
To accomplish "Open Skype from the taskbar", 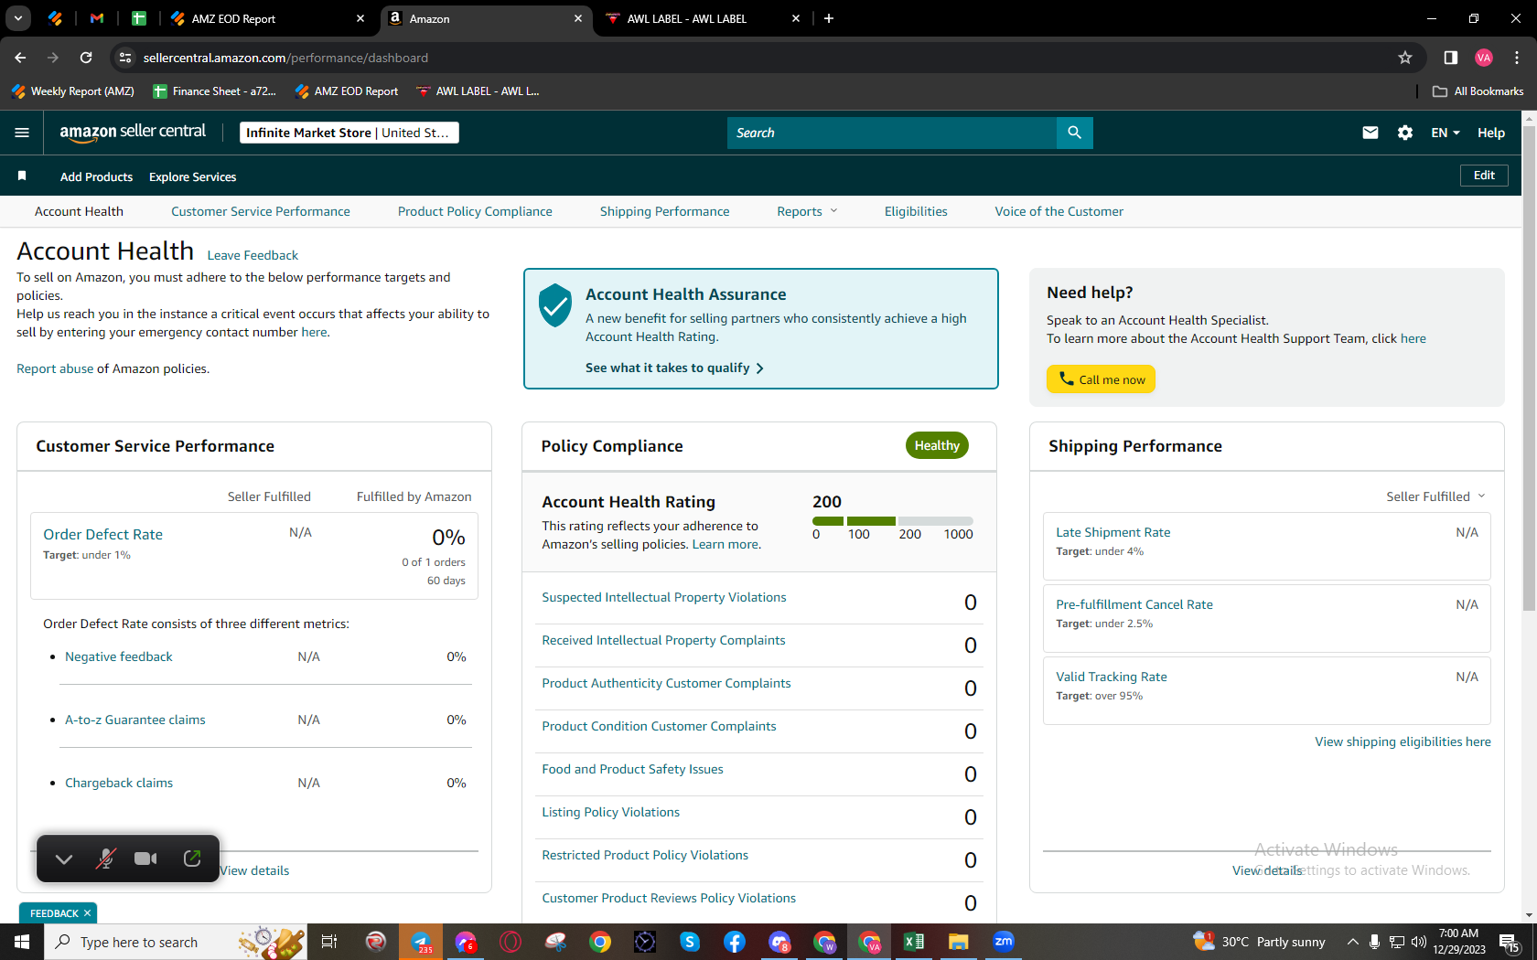I will click(x=690, y=942).
